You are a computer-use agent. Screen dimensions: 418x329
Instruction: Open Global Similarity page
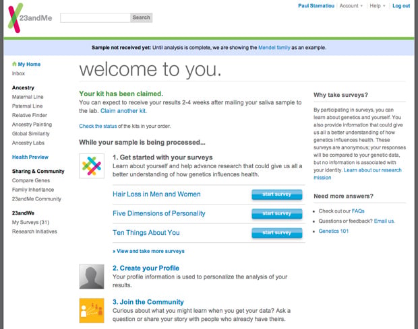[30, 133]
